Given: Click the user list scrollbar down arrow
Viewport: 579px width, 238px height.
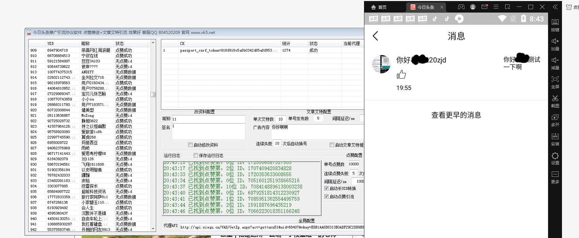Looking at the screenshot, I should click(x=153, y=229).
